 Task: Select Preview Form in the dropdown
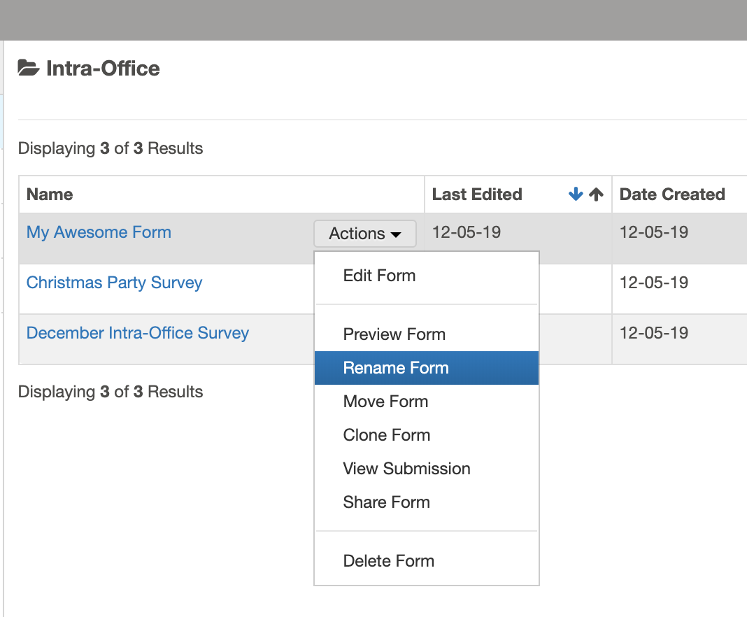[427, 334]
